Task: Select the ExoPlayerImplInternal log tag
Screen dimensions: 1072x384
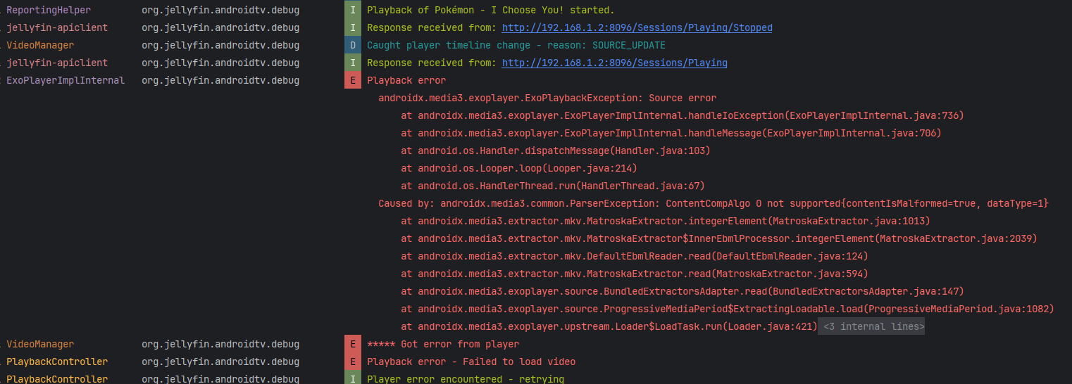Action: [x=66, y=81]
